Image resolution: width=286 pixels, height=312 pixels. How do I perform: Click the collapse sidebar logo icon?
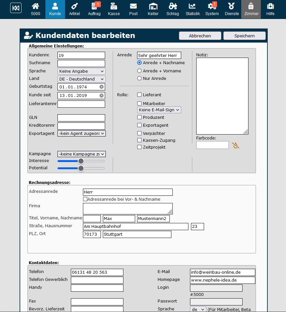click(x=16, y=8)
